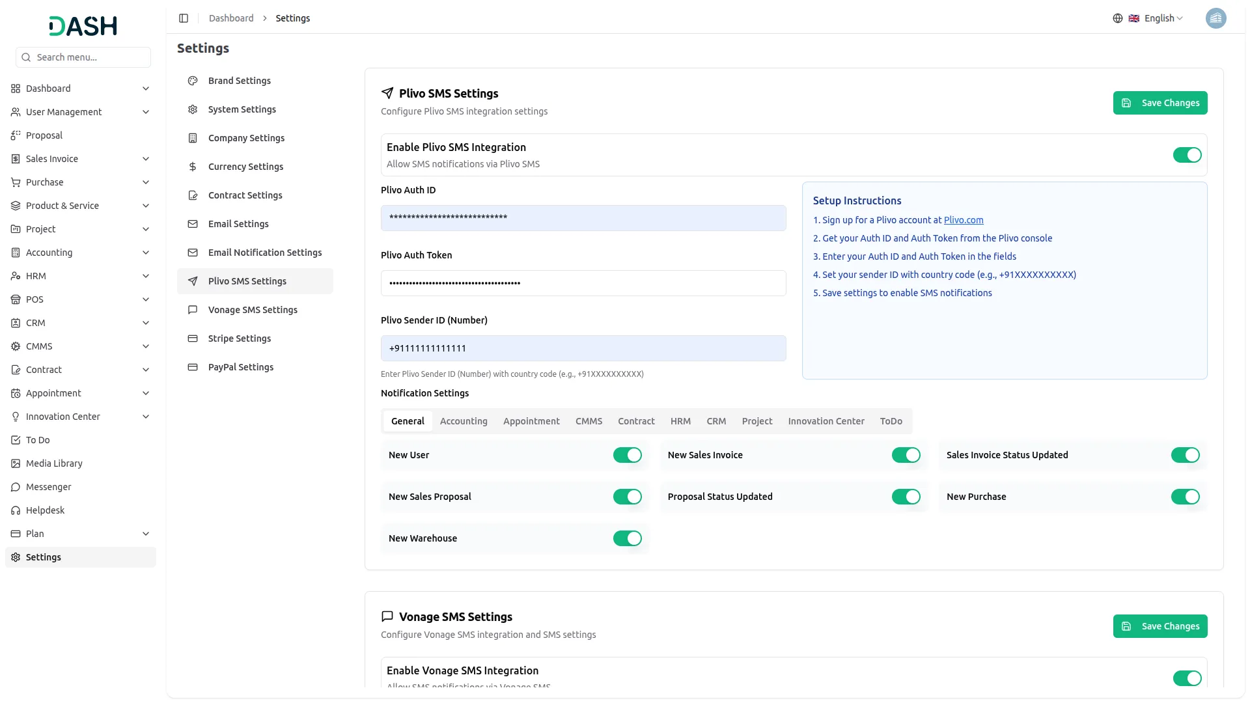1250x703 pixels.
Task: Click the Purchase cart icon in sidebar
Action: coord(16,182)
